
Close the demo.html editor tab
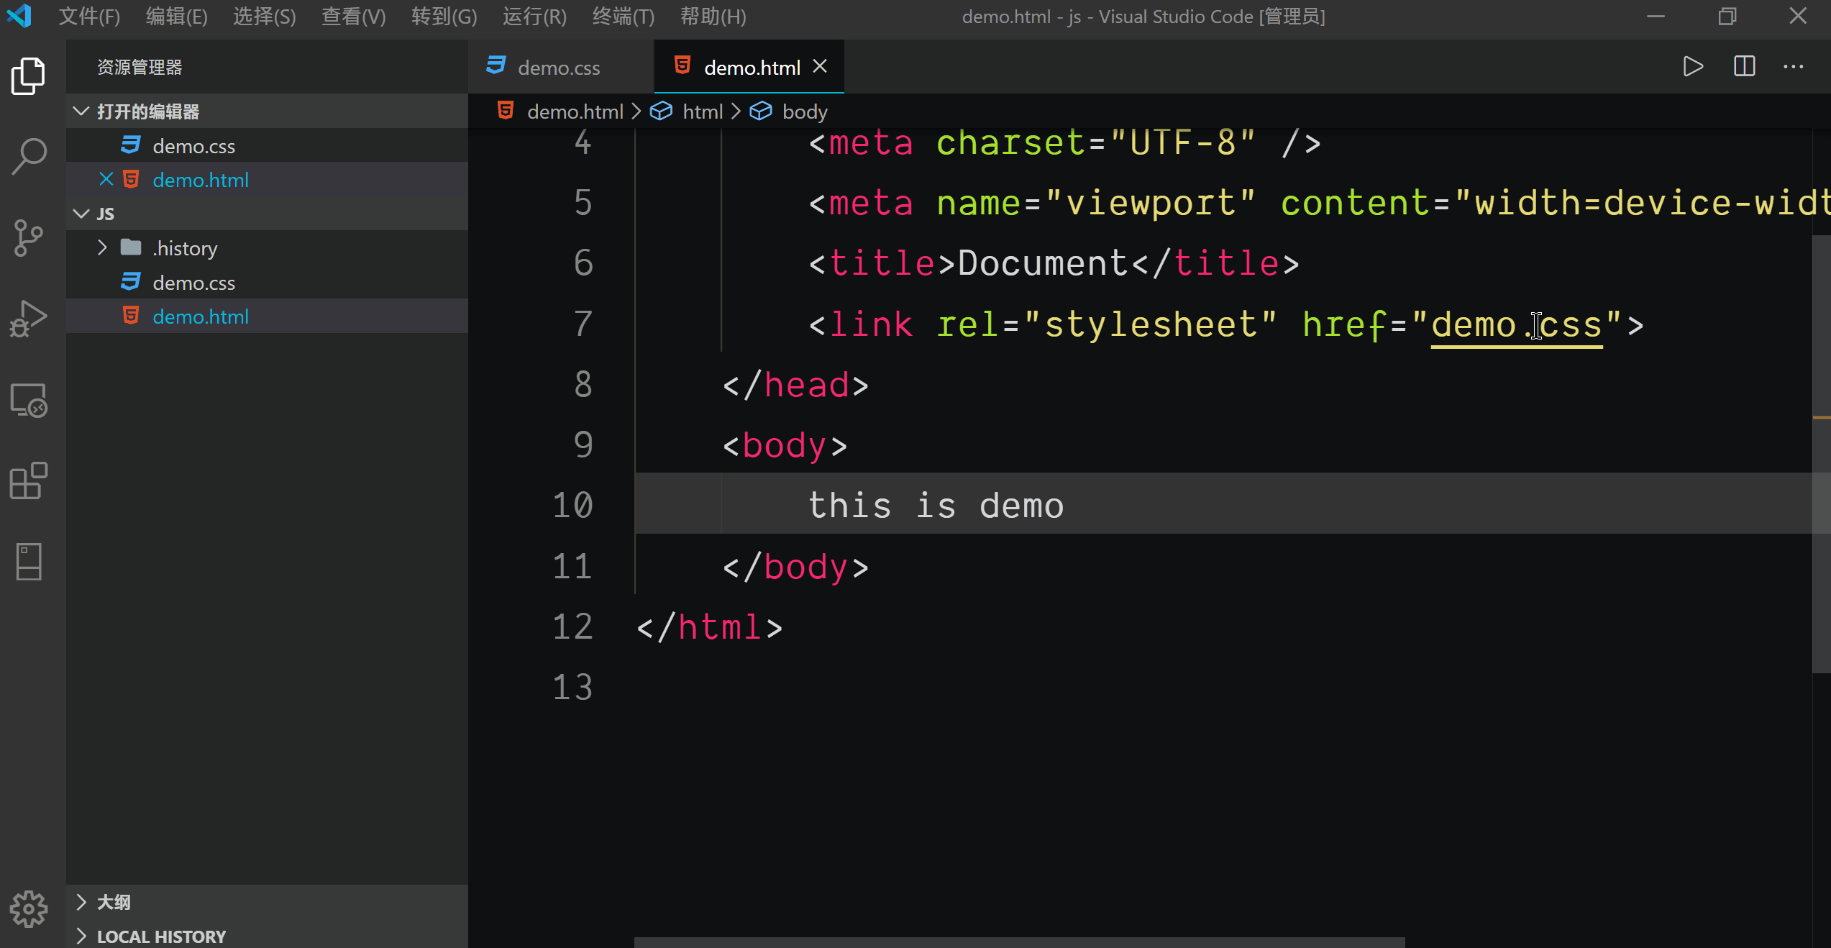(820, 67)
